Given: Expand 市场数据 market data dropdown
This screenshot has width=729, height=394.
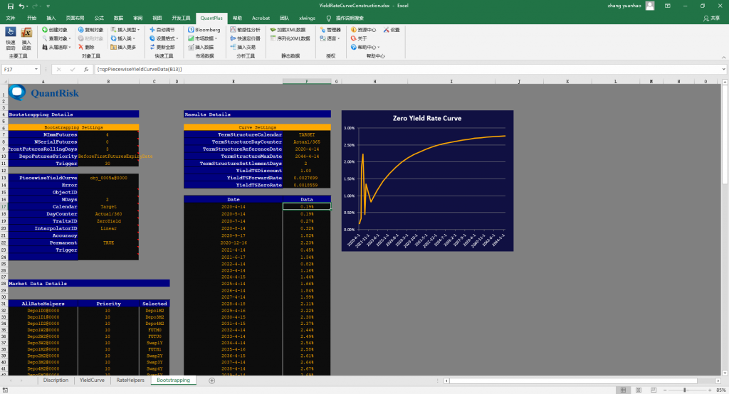Looking at the screenshot, I should pyautogui.click(x=216, y=38).
